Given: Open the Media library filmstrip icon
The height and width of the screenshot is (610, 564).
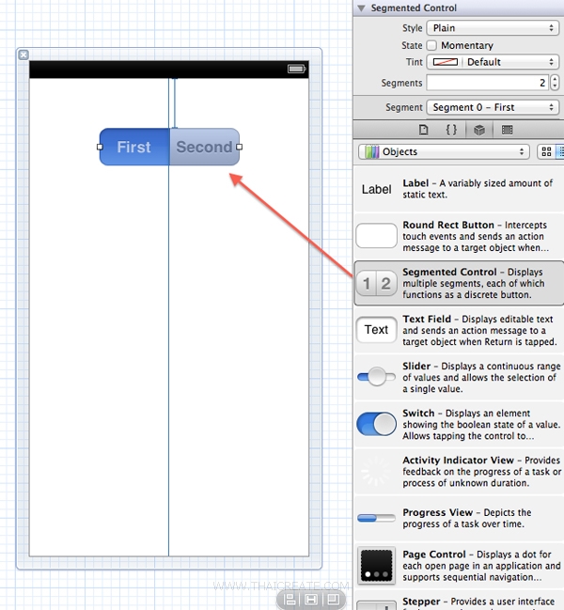Looking at the screenshot, I should [x=508, y=130].
